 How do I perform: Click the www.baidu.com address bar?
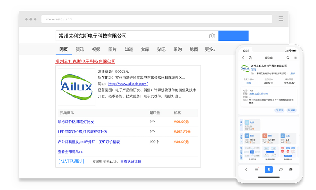pos(157,19)
